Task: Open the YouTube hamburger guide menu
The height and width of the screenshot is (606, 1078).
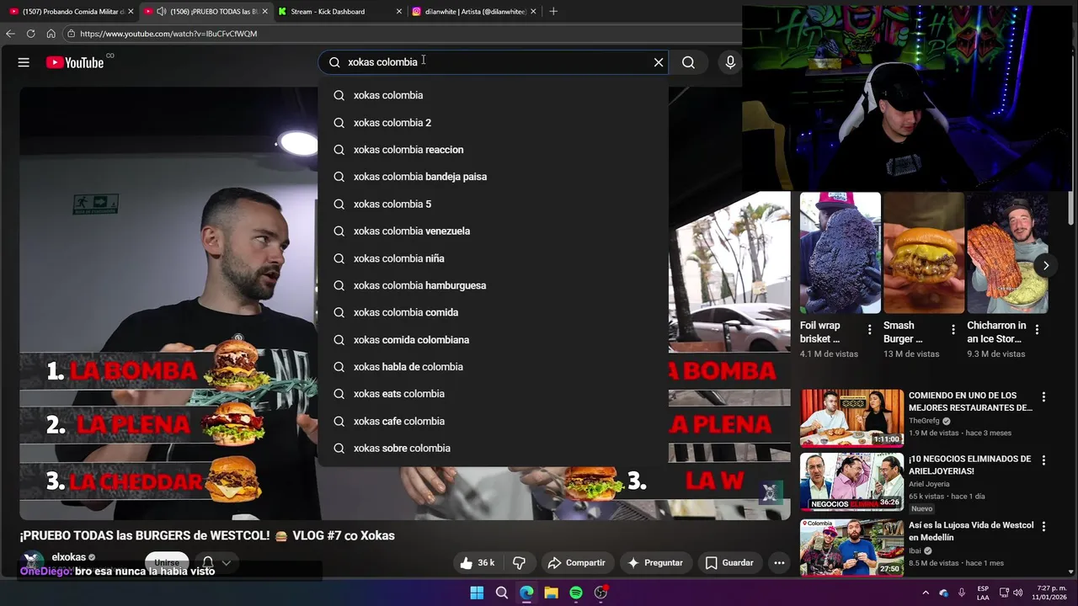Action: [x=24, y=62]
